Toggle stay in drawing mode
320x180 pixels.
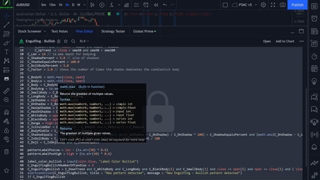coord(6,121)
